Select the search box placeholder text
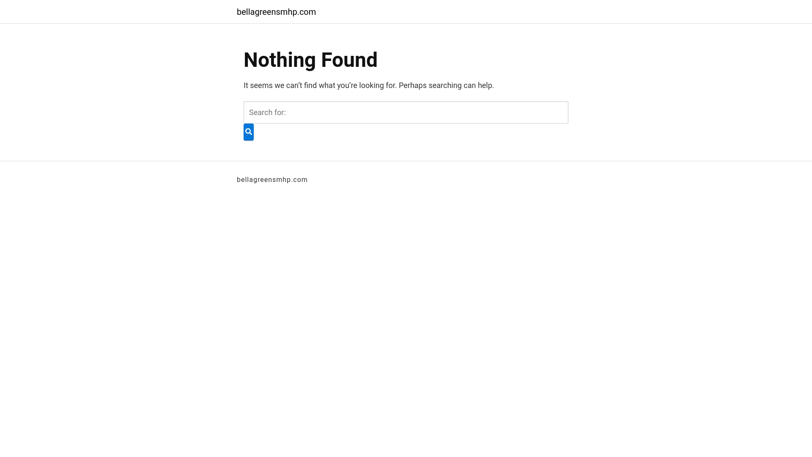Image resolution: width=812 pixels, height=457 pixels. tap(267, 112)
